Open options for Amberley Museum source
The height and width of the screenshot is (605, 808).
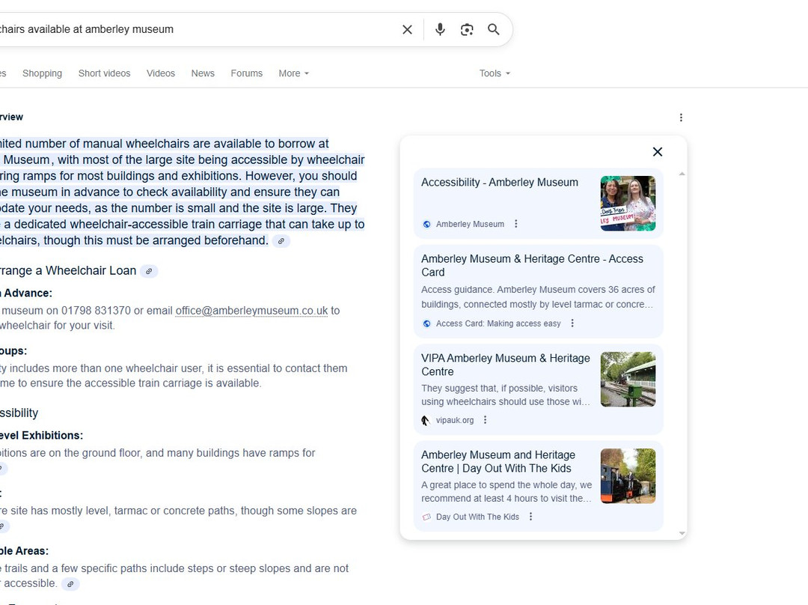pos(516,224)
